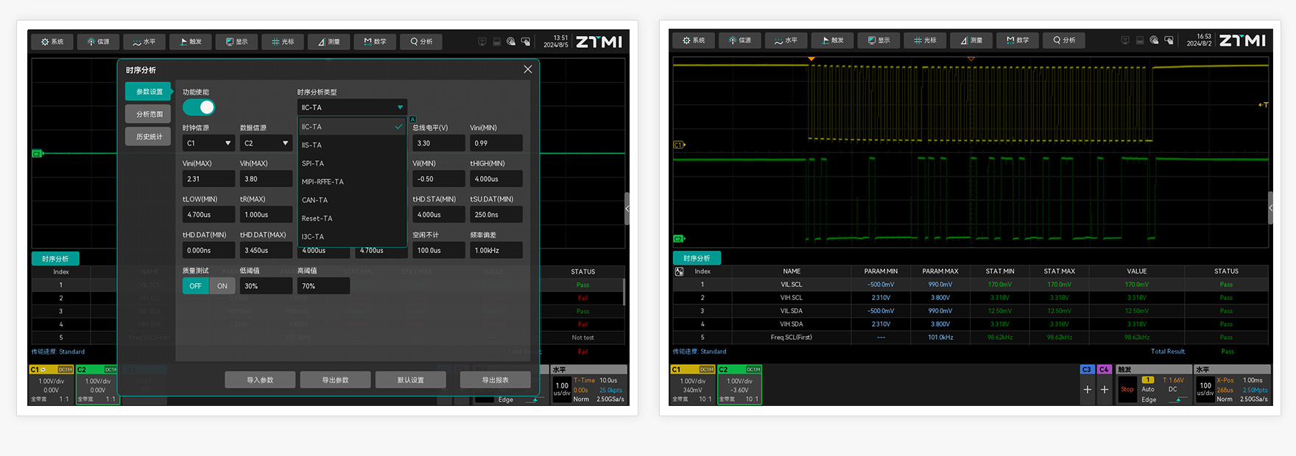The height and width of the screenshot is (456, 1296).
Task: Click the 触发 trigger button in left toolbar
Action: click(x=191, y=42)
